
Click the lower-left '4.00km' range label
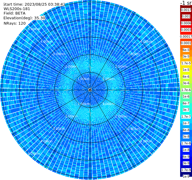[46, 141]
